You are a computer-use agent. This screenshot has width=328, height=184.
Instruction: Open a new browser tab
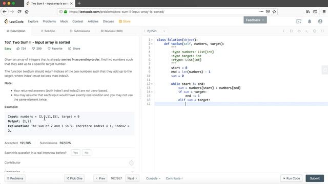[79, 4]
